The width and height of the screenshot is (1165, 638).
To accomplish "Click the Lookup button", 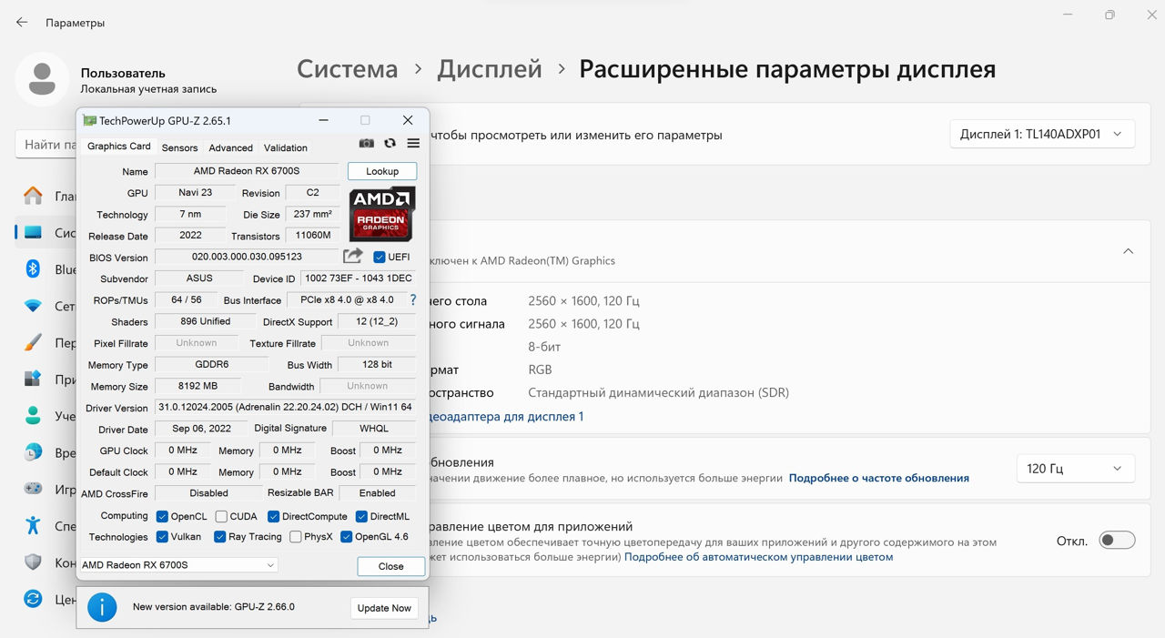I will (382, 171).
